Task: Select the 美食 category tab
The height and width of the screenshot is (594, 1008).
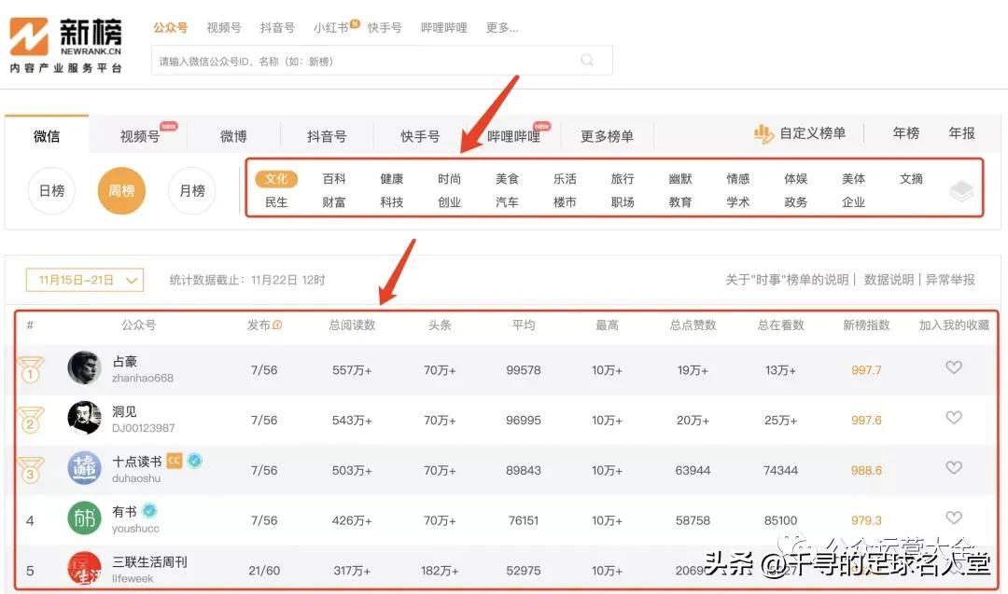Action: (x=507, y=178)
